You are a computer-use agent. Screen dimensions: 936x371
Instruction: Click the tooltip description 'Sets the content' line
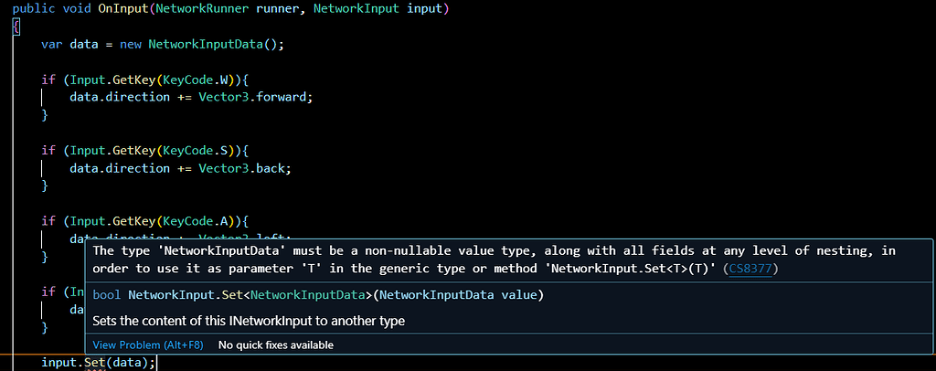249,321
